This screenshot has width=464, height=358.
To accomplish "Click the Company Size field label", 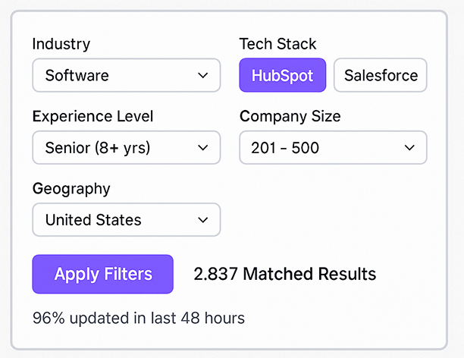I will click(290, 116).
